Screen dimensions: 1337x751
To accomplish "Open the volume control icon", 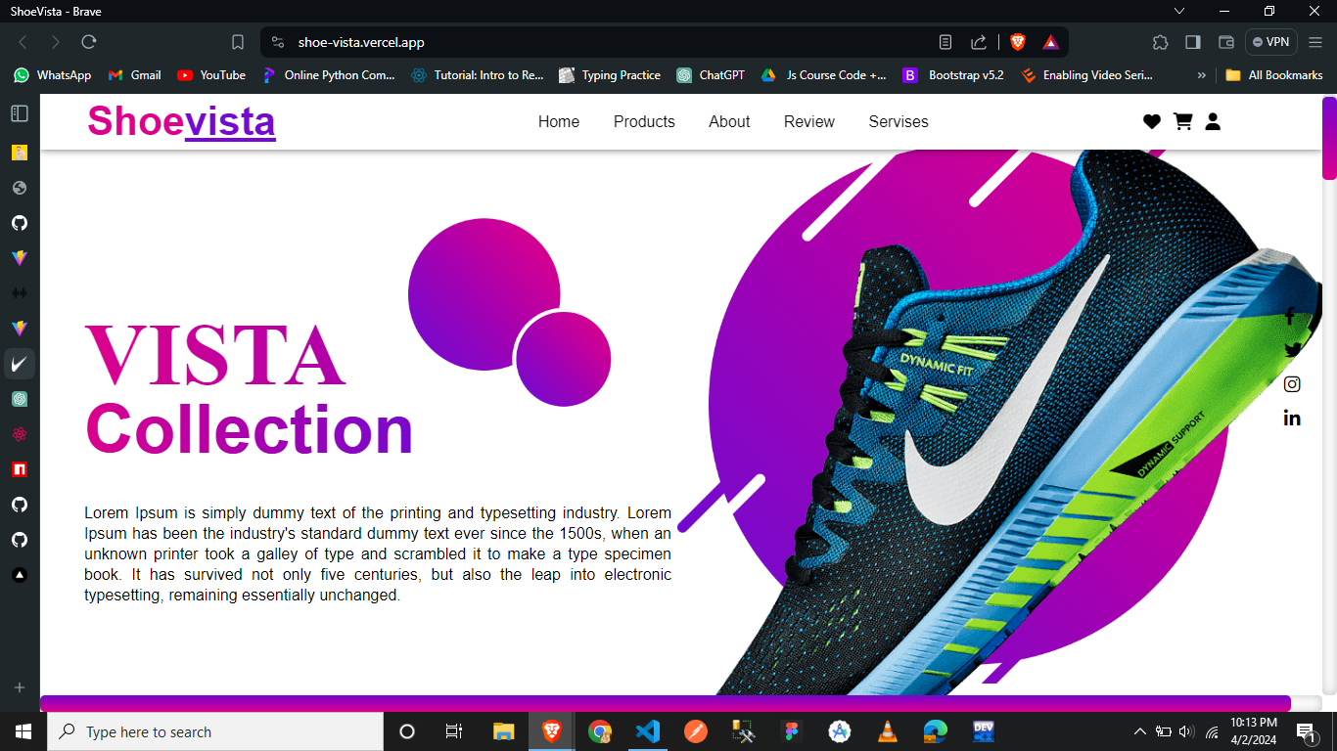I will 1187,731.
